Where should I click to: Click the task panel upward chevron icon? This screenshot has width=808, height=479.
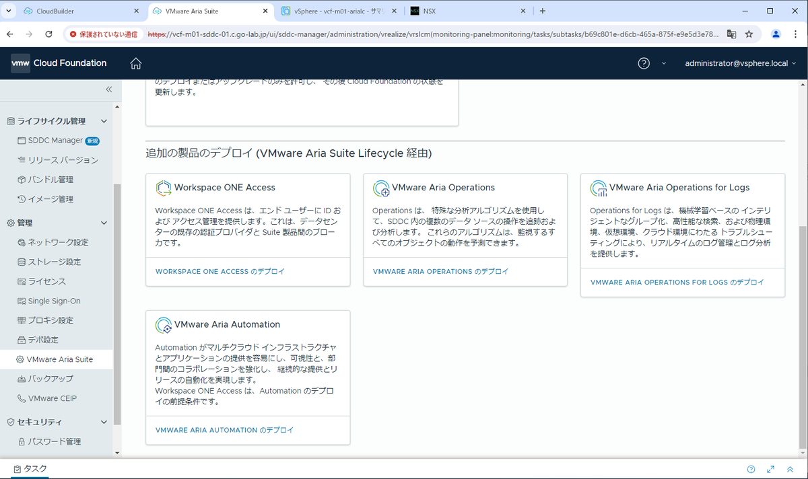pyautogui.click(x=790, y=469)
